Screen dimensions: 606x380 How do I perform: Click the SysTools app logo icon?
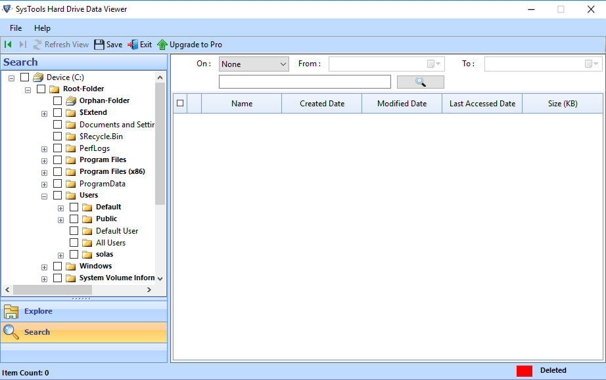click(7, 9)
